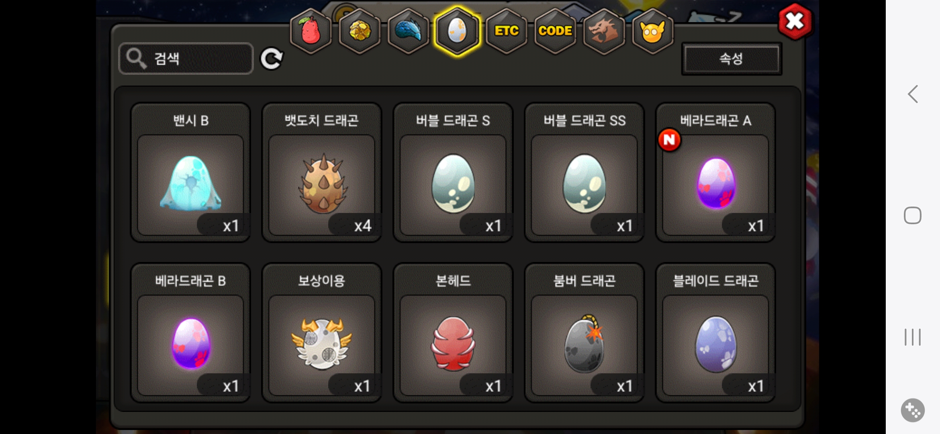Close the inventory with red X
This screenshot has height=434, width=940.
[795, 22]
